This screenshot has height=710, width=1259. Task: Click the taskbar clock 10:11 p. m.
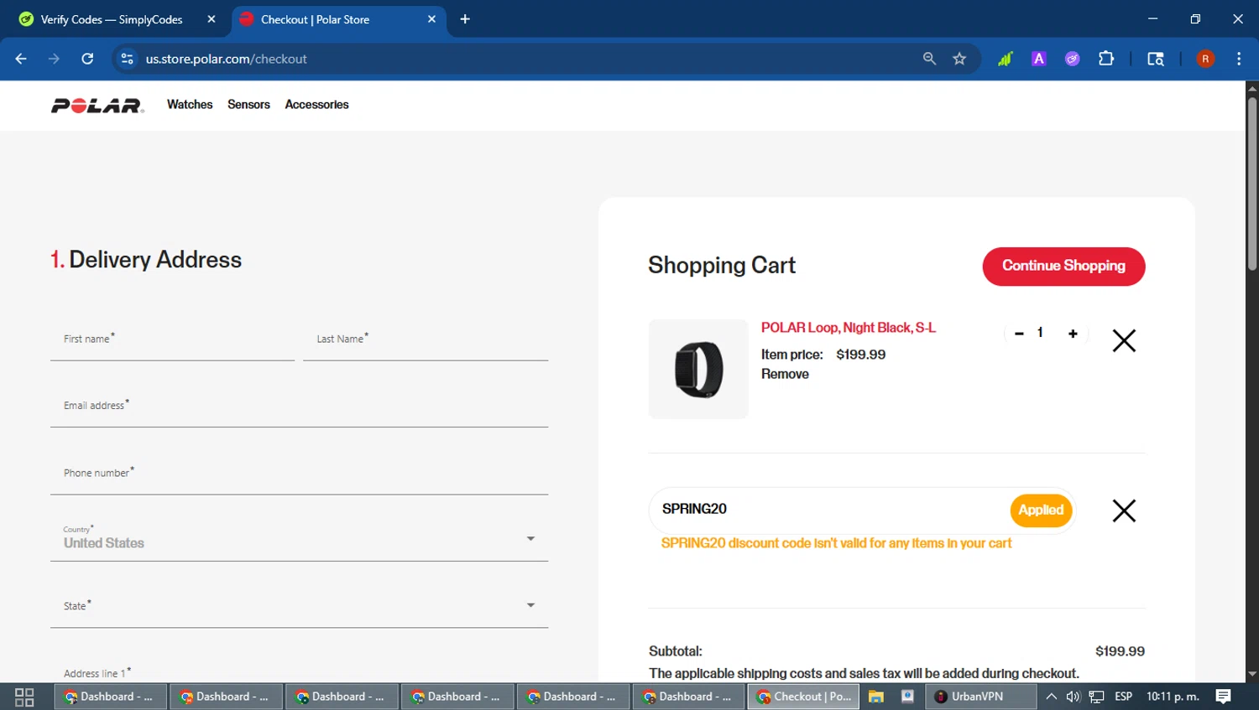pos(1173,697)
